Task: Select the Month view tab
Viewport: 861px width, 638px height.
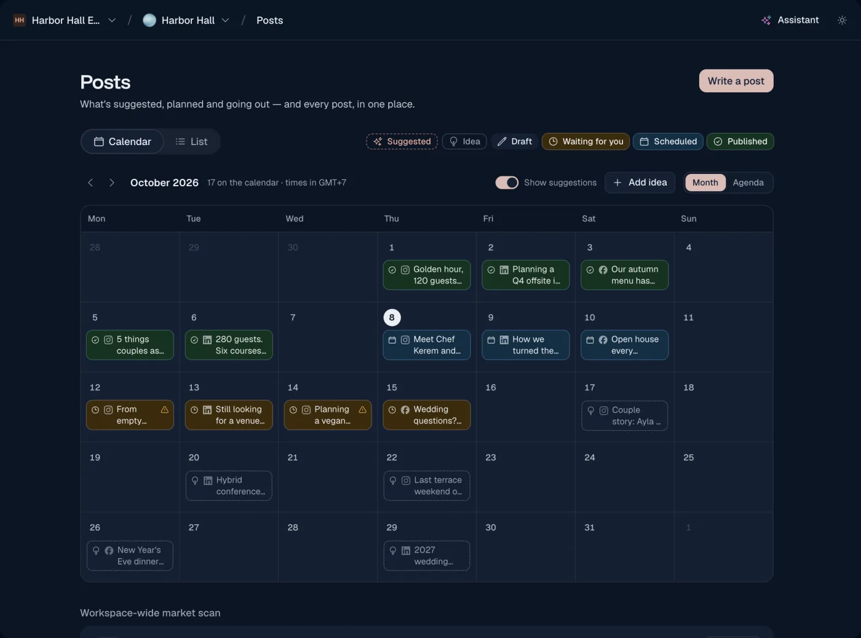Action: coord(705,183)
